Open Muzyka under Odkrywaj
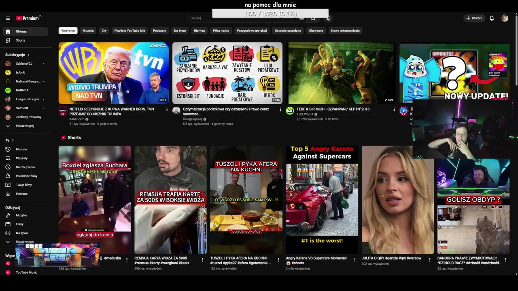 [25, 215]
